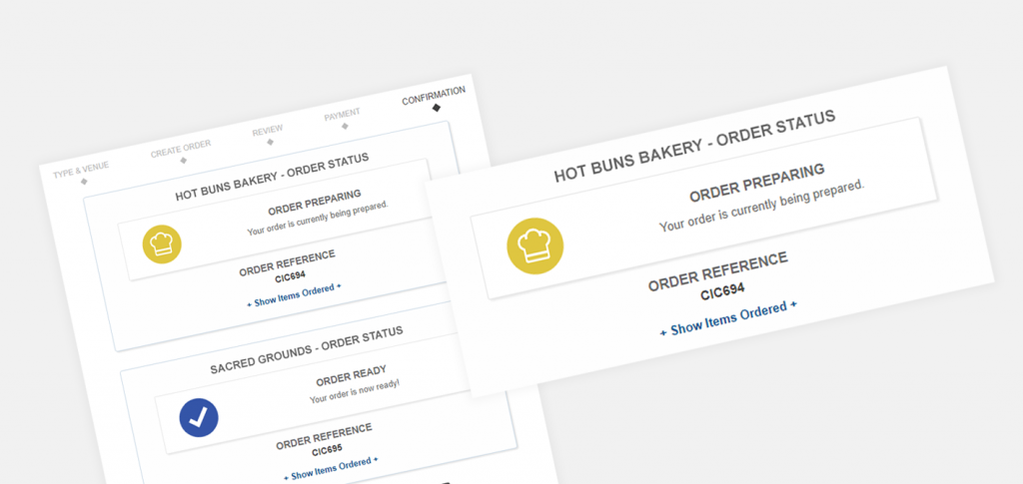1023x484 pixels.
Task: Click the diamond marker under Type & Venue
Action: pyautogui.click(x=84, y=182)
